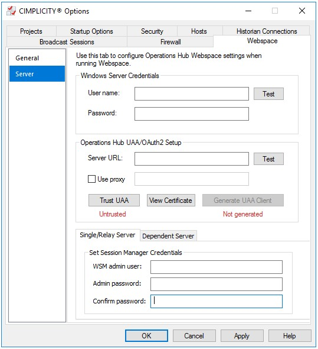The width and height of the screenshot is (318, 349).
Task: Confirm the dialog with OK
Action: 146,335
